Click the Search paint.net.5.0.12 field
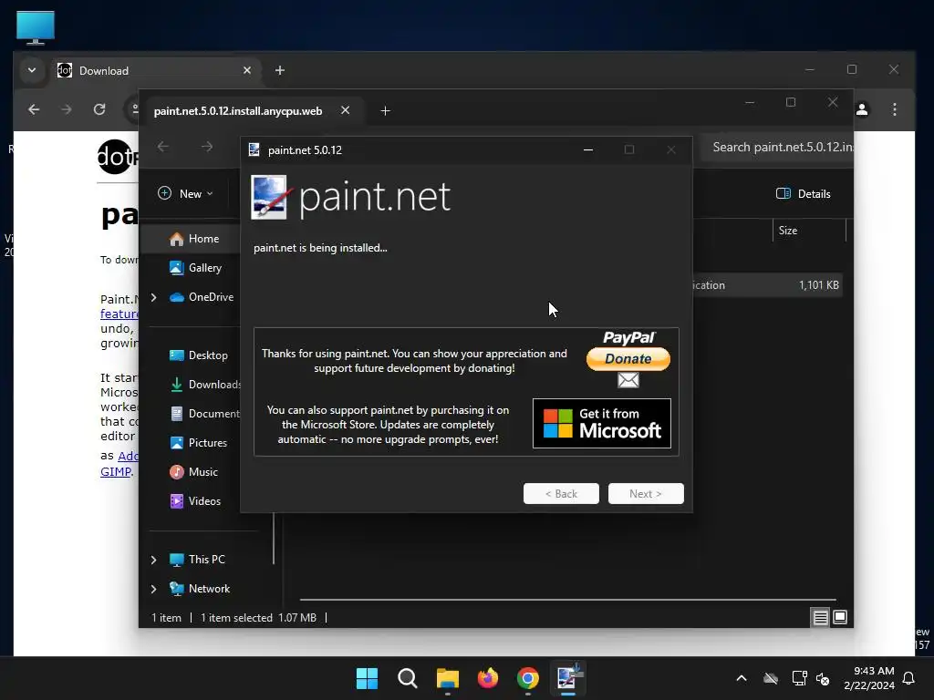934x700 pixels. pyautogui.click(x=777, y=147)
